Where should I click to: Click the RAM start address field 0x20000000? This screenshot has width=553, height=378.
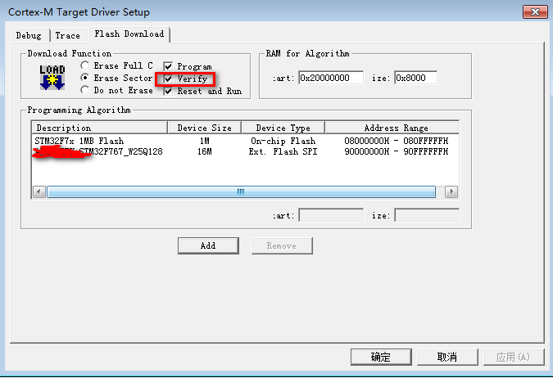331,78
